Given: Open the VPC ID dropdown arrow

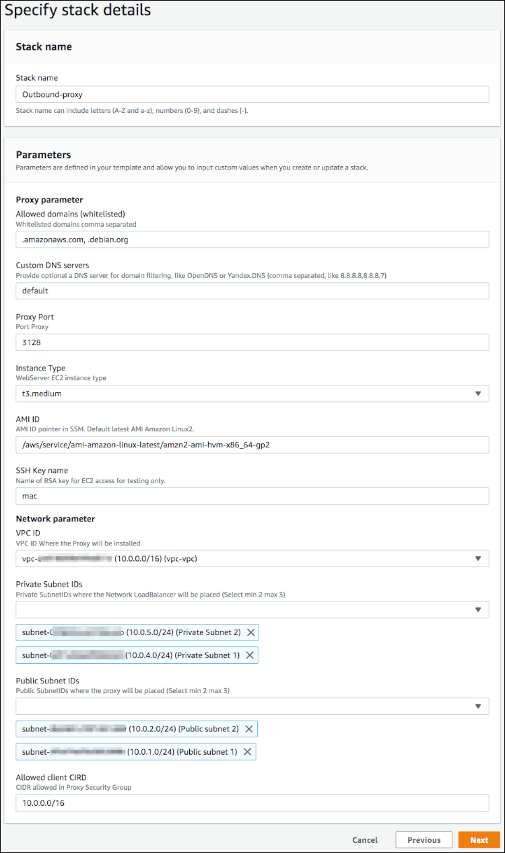Looking at the screenshot, I should click(x=479, y=558).
